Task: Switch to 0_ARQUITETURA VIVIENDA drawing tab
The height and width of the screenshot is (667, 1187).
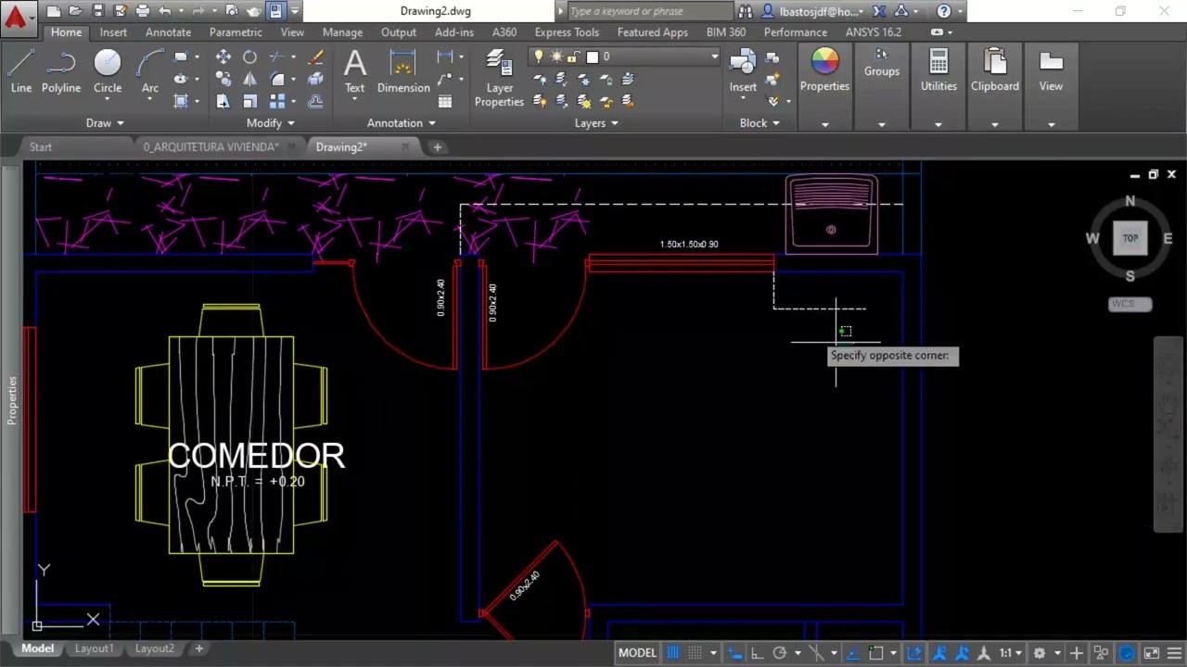Action: pyautogui.click(x=211, y=147)
